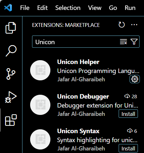Open the File menu
Viewport: 144px width, 153px height.
point(25,8)
